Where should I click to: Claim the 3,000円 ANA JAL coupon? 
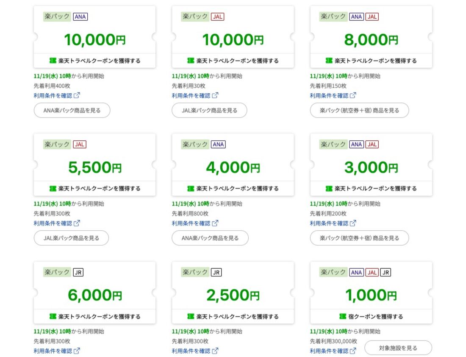(371, 188)
